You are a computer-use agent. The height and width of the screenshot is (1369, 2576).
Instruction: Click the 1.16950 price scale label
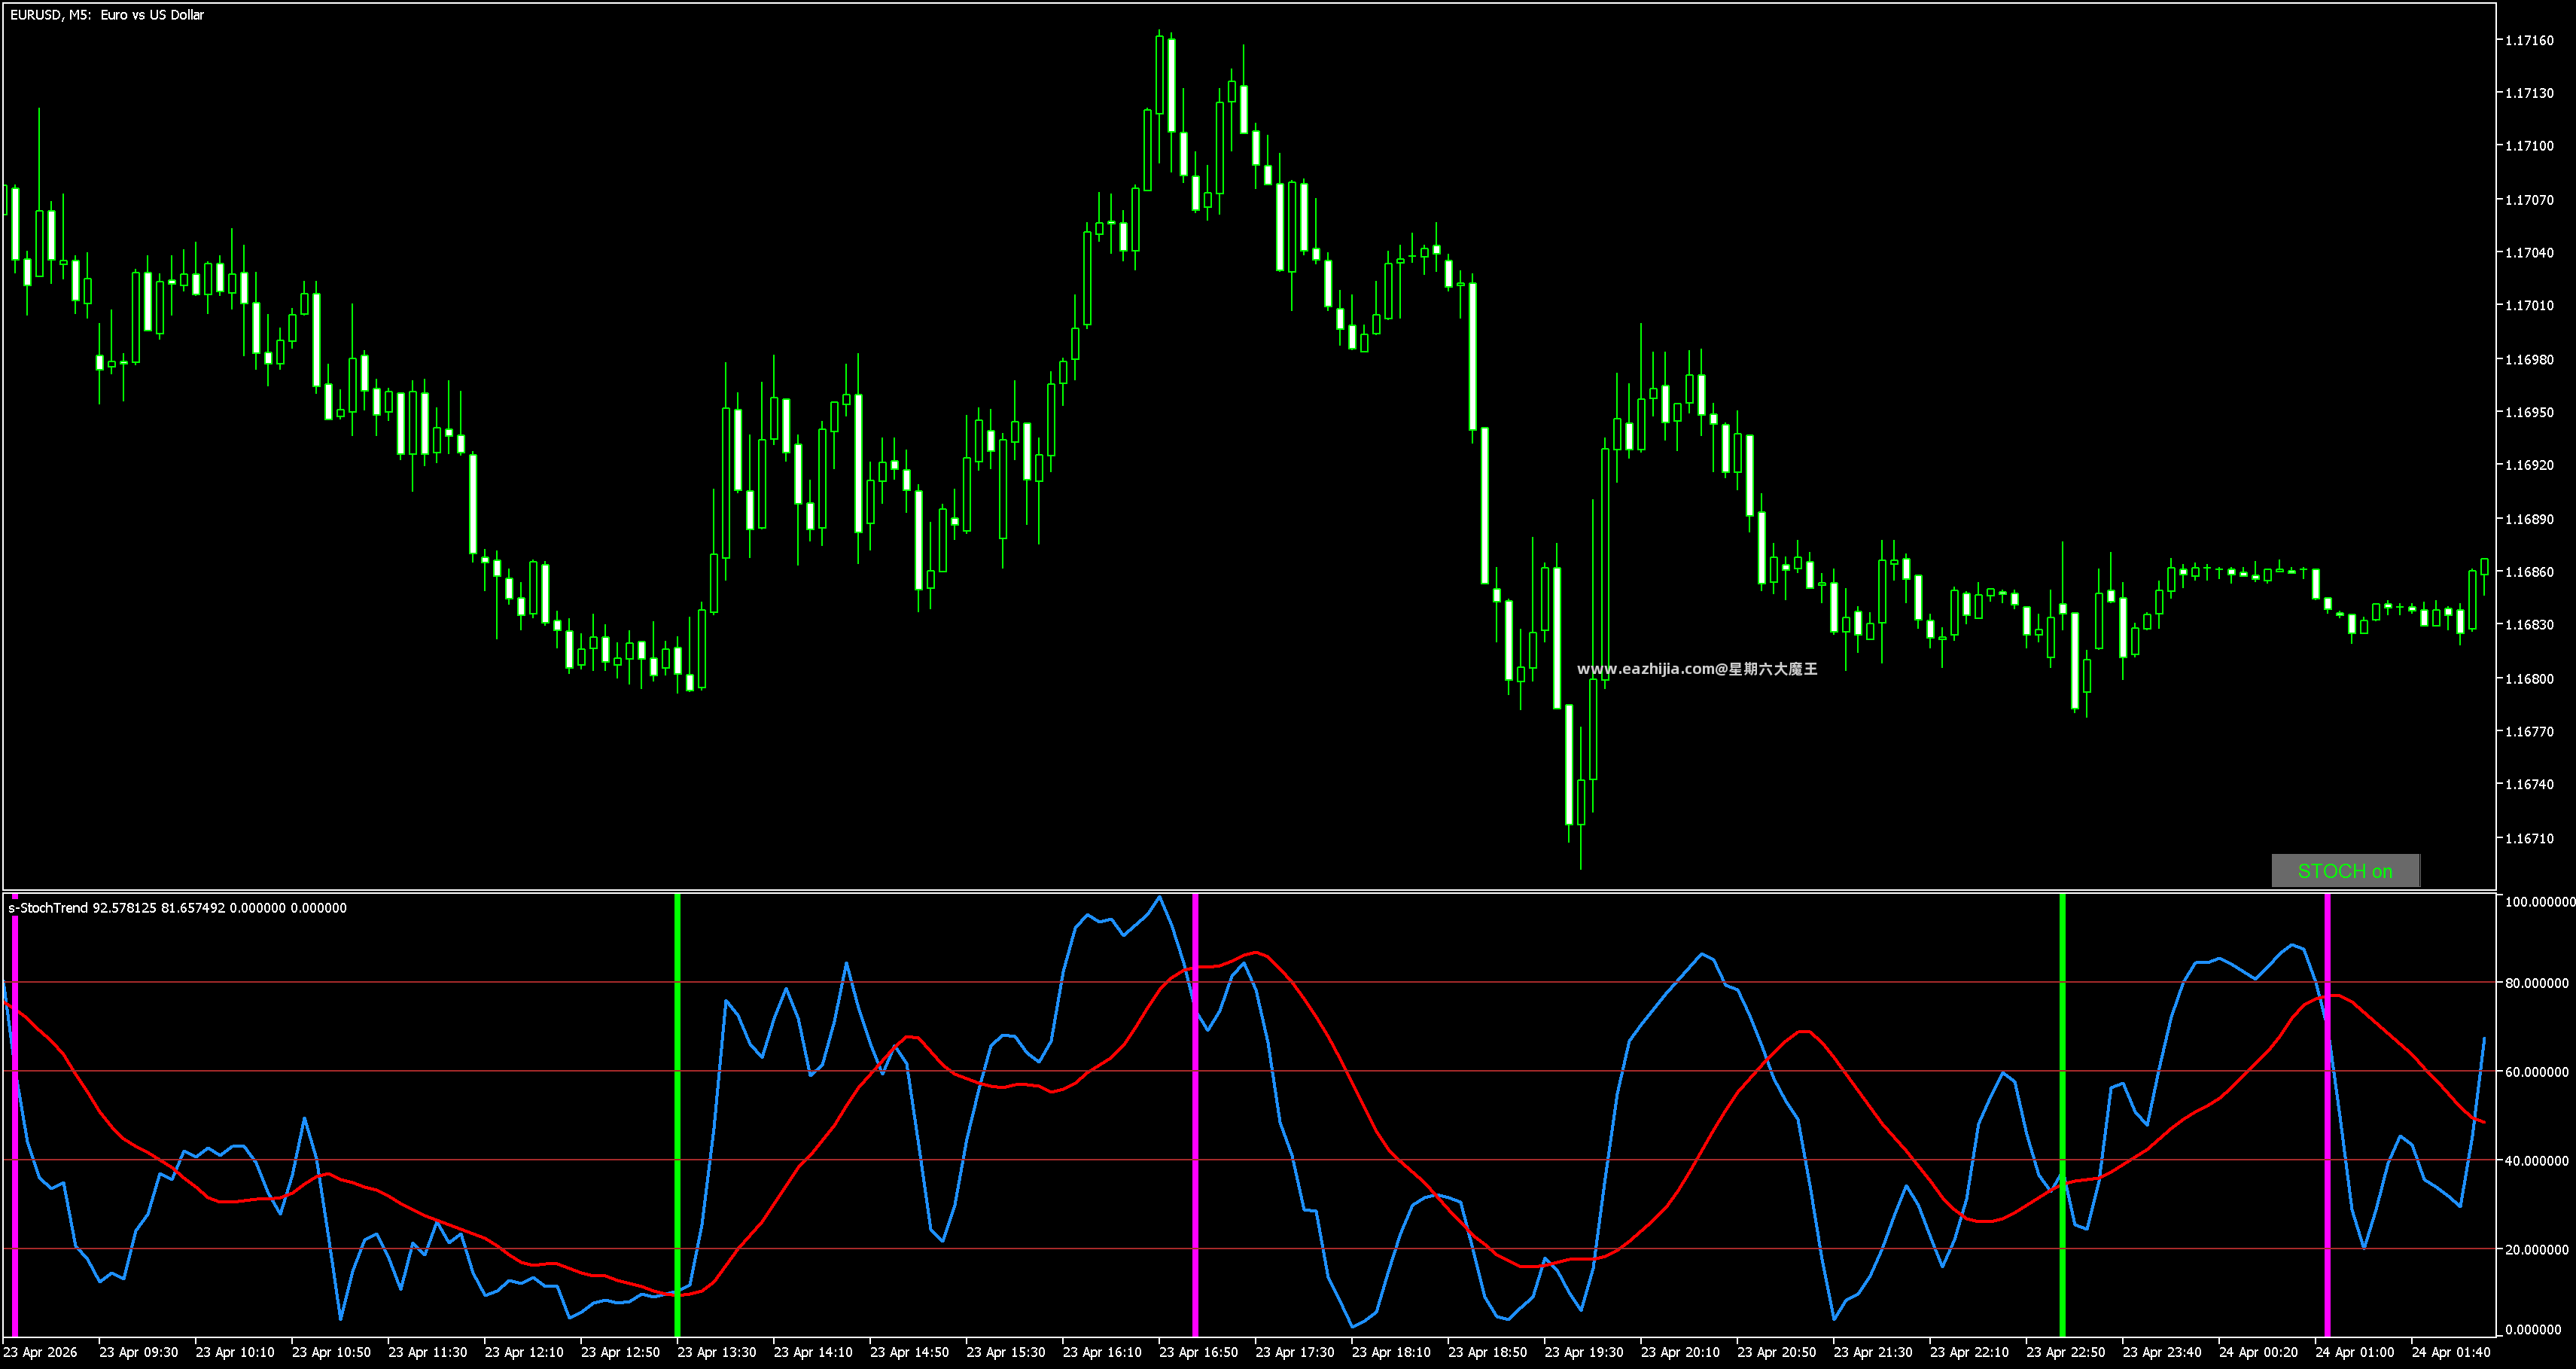(x=2529, y=412)
